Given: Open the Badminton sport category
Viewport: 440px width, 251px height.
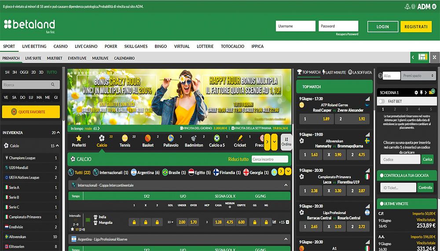Looking at the screenshot, I should pyautogui.click(x=194, y=141).
